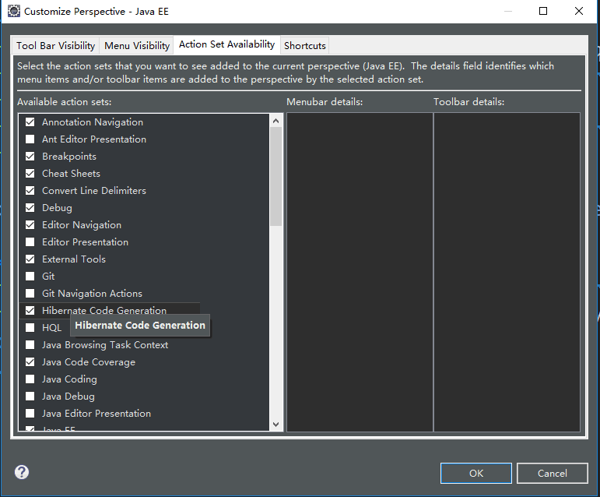Click the scroll up arrow of action sets list
Image resolution: width=600 pixels, height=497 pixels.
(x=275, y=121)
